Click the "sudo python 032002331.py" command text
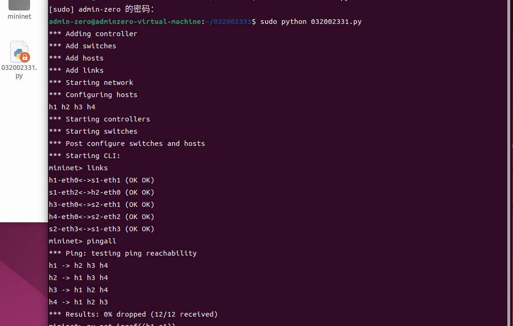The image size is (513, 326). pyautogui.click(x=311, y=22)
